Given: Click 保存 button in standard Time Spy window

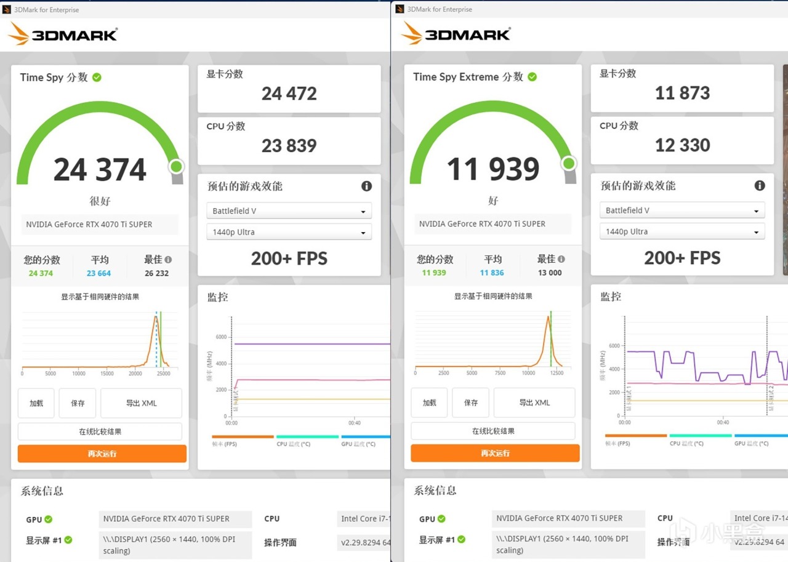Looking at the screenshot, I should [x=78, y=403].
